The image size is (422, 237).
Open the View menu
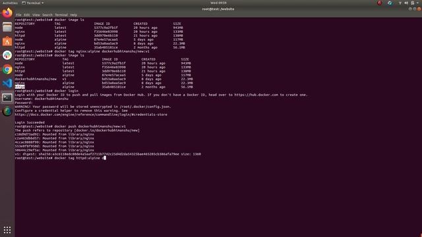[x=36, y=15]
